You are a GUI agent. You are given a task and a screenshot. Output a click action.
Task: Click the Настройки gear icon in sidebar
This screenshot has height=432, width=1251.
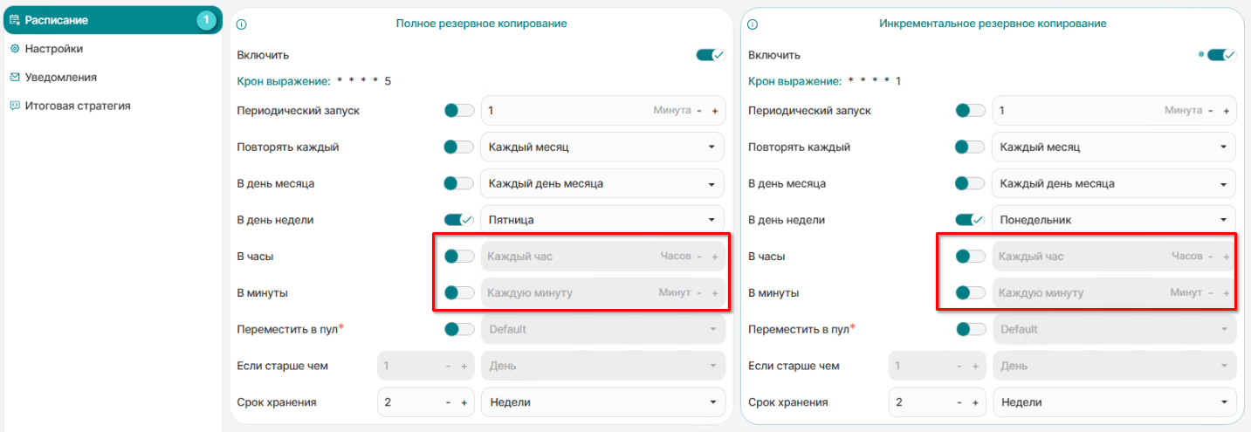click(x=14, y=49)
